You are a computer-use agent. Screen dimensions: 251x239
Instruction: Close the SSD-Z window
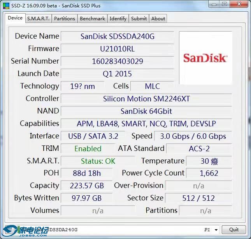(239, 4)
